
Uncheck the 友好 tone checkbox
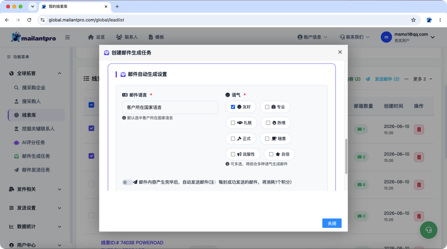(233, 107)
